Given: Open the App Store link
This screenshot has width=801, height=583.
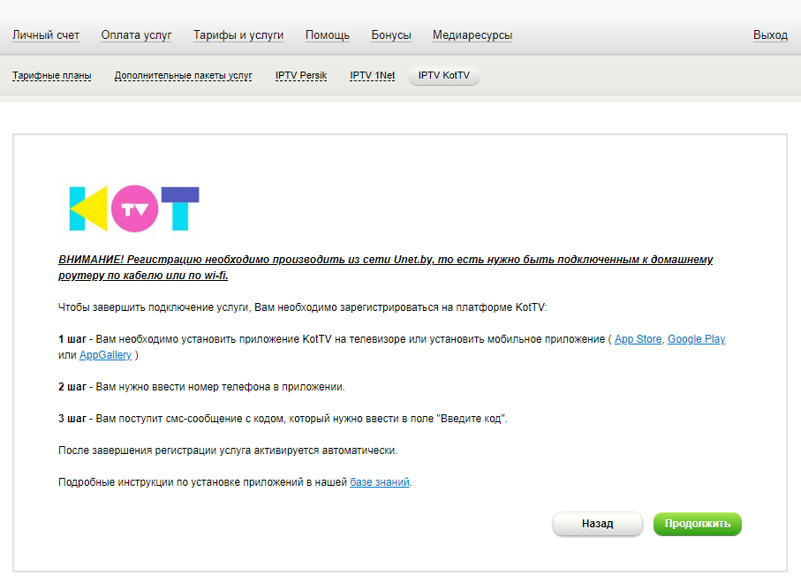Looking at the screenshot, I should (x=638, y=339).
